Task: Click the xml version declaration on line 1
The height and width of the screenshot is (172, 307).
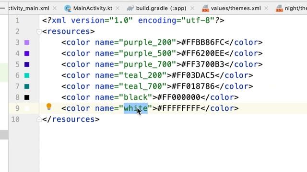Action: coord(133,21)
